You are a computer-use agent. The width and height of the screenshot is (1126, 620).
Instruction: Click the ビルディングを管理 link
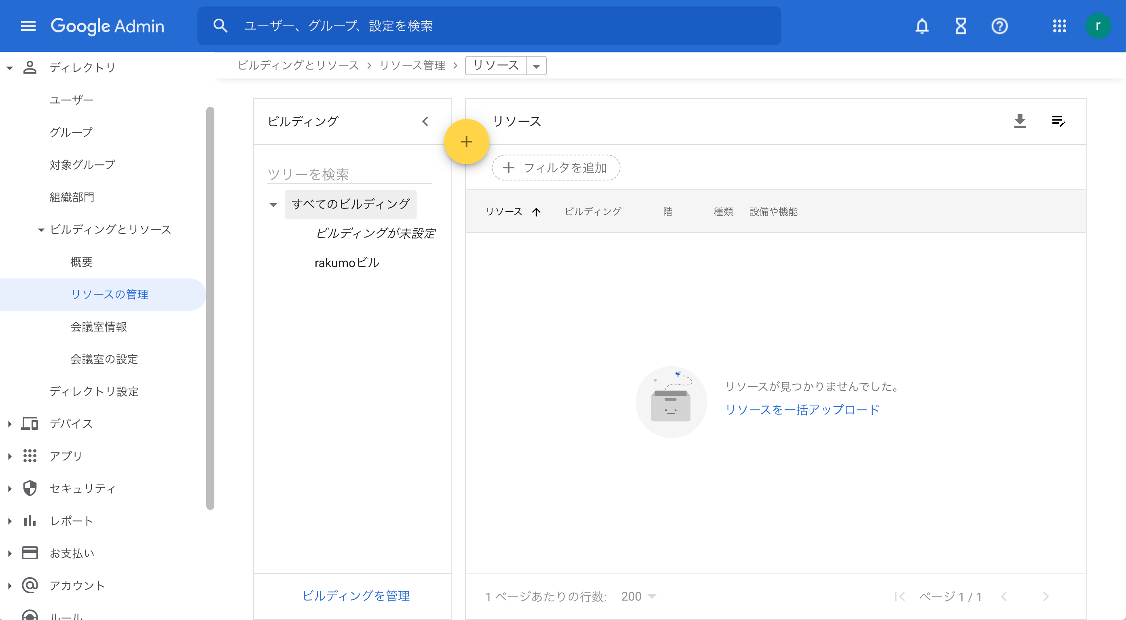tap(356, 595)
